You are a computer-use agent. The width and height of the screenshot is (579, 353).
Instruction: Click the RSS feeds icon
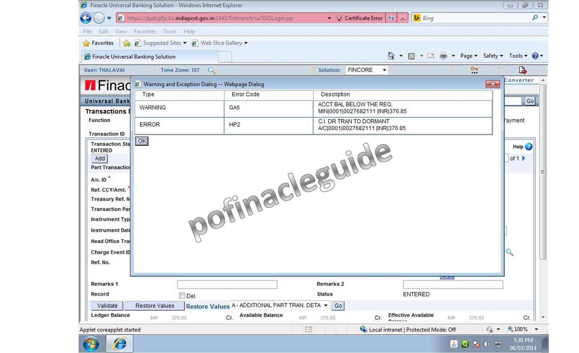[411, 56]
